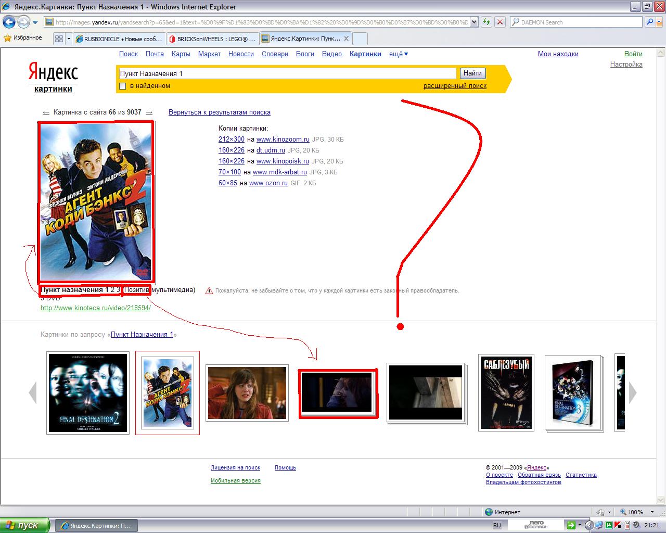Image resolution: width=666 pixels, height=533 pixels.
Task: Open the 212×300 image copy link
Action: click(x=232, y=139)
